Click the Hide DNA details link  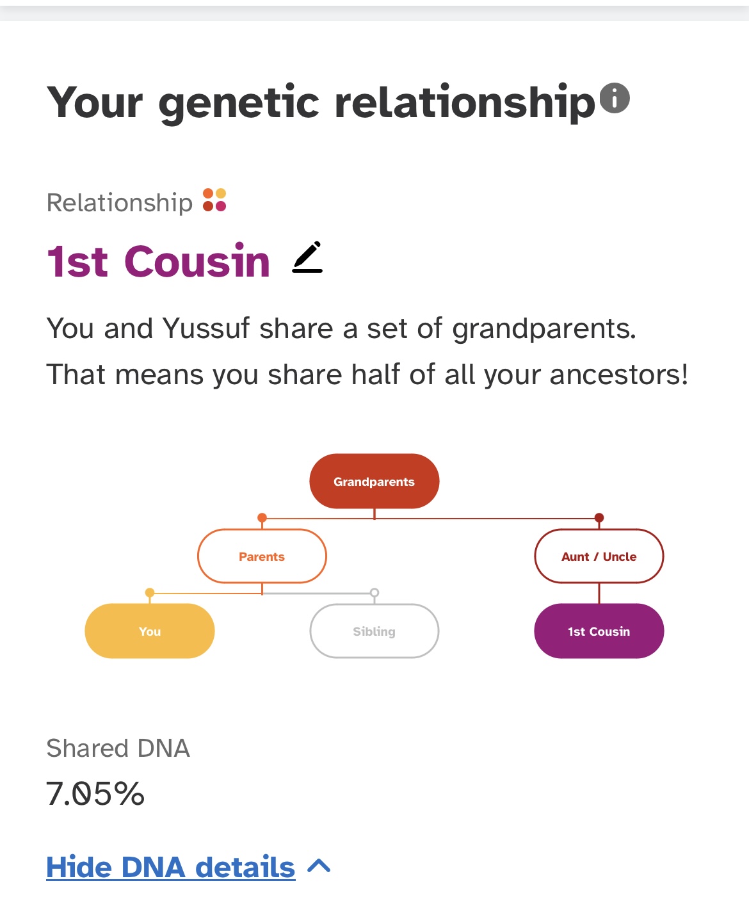point(171,867)
